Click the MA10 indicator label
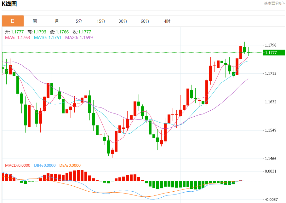 coord(48,38)
